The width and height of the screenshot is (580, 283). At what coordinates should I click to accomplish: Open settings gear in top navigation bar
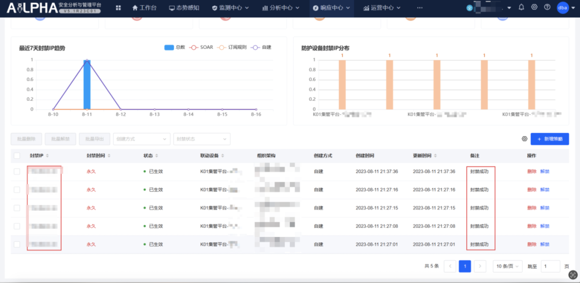tap(534, 8)
